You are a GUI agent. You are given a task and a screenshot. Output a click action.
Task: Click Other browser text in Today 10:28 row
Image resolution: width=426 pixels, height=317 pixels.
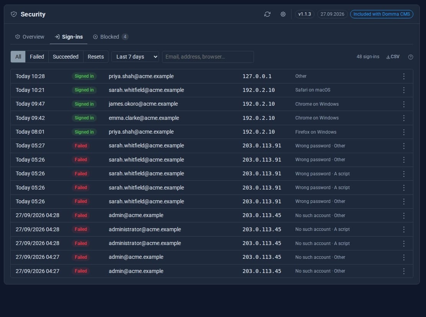pos(301,76)
